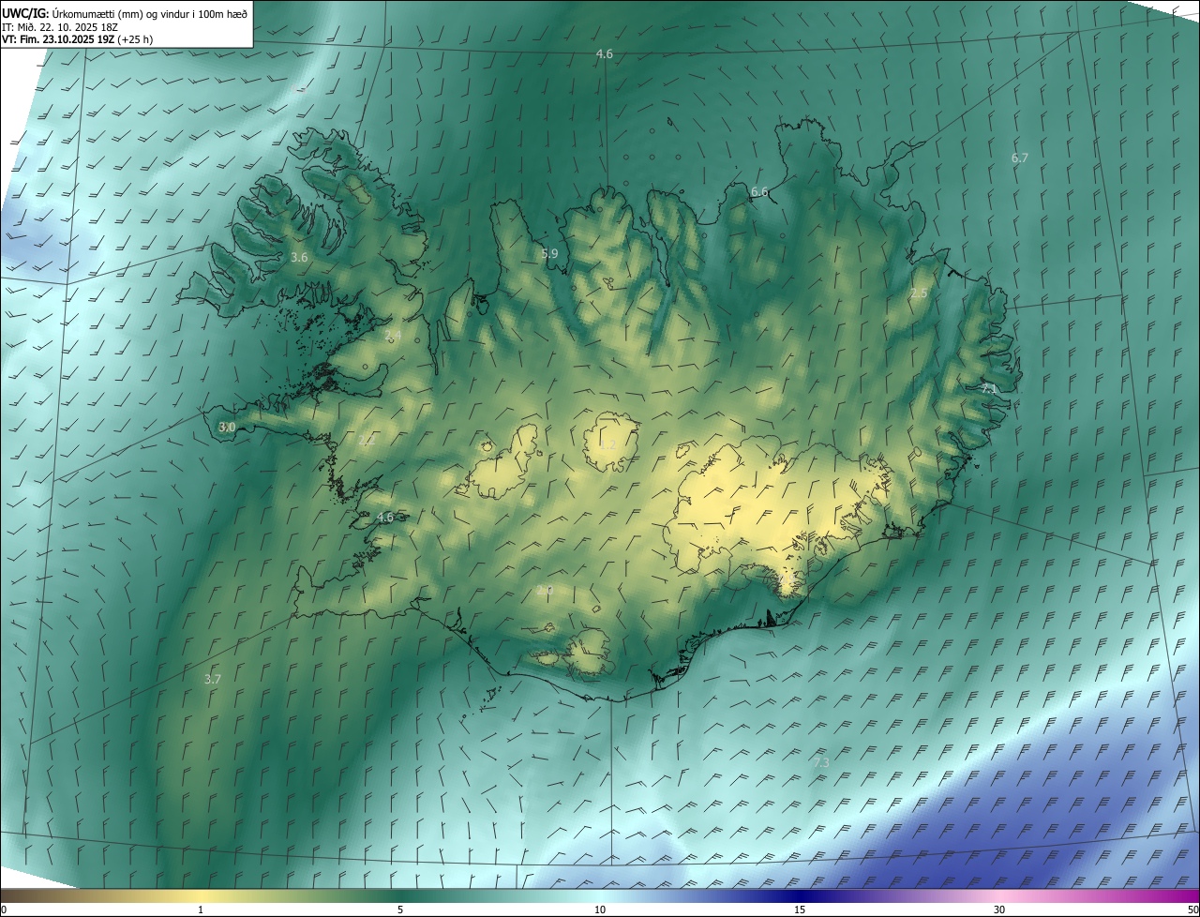Click the 3.7 value label over the sea
Image resolution: width=1200 pixels, height=917 pixels.
pyautogui.click(x=213, y=679)
